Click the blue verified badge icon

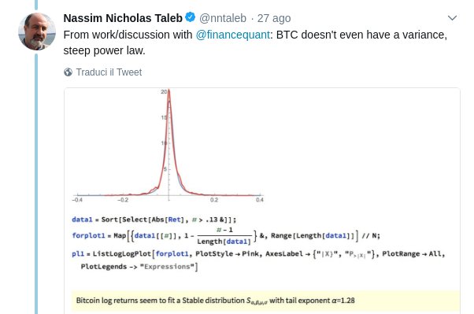(x=190, y=17)
